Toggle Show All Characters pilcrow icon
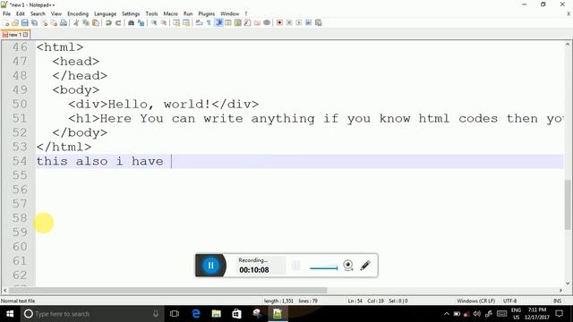Image resolution: width=573 pixels, height=322 pixels. tap(209, 22)
